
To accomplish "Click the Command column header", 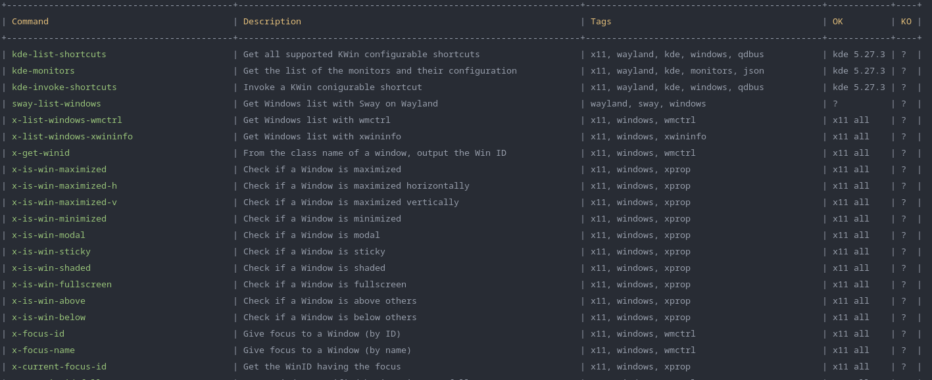I will coord(30,22).
